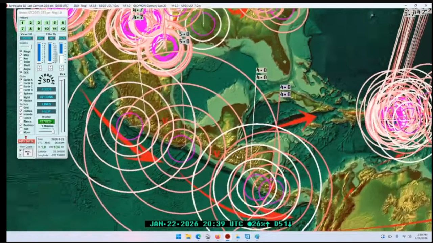Screen dimensions: 433x243
Task: Open Microsoft Edge from the taskbar
Action: [198, 237]
